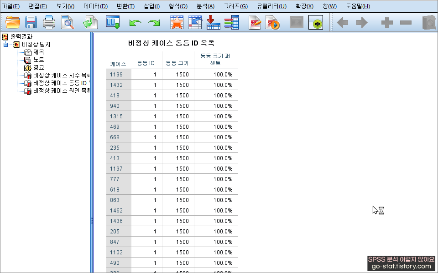Open the 확장(X) menu
The height and width of the screenshot is (273, 438).
(x=304, y=6)
